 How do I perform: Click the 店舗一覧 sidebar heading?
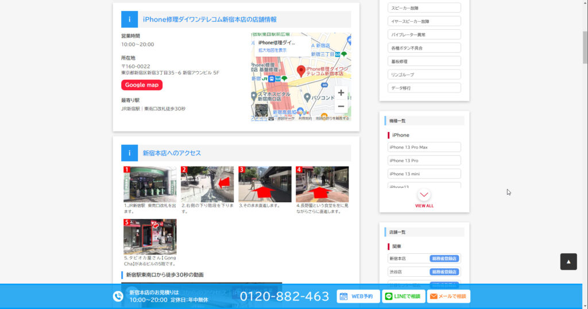[x=397, y=232]
